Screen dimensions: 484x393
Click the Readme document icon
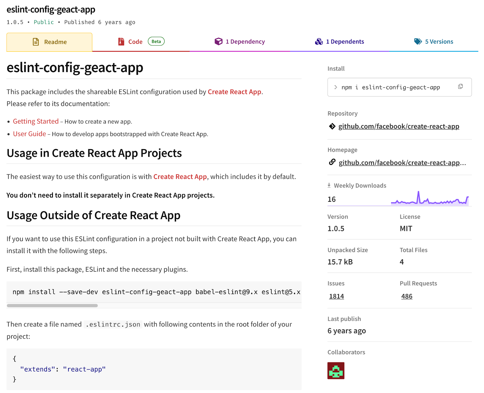[x=36, y=42]
